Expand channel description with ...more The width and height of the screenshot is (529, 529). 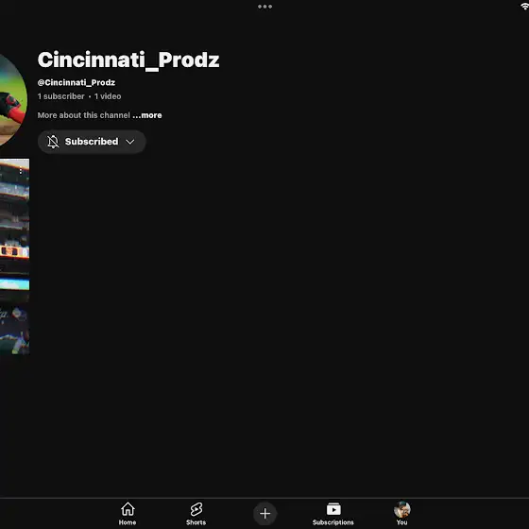coord(147,115)
